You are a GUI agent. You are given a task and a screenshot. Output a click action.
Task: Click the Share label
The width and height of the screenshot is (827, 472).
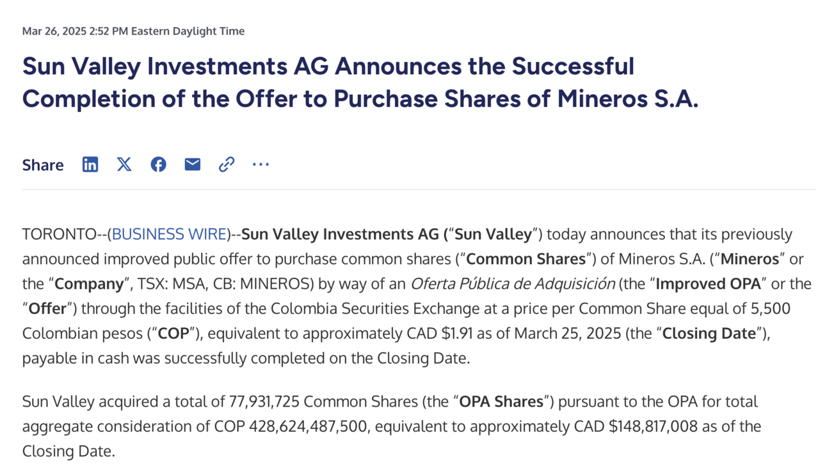coord(43,165)
